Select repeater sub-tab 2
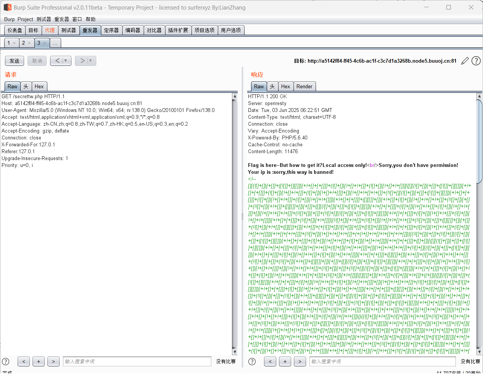The width and height of the screenshot is (483, 374). [23, 43]
